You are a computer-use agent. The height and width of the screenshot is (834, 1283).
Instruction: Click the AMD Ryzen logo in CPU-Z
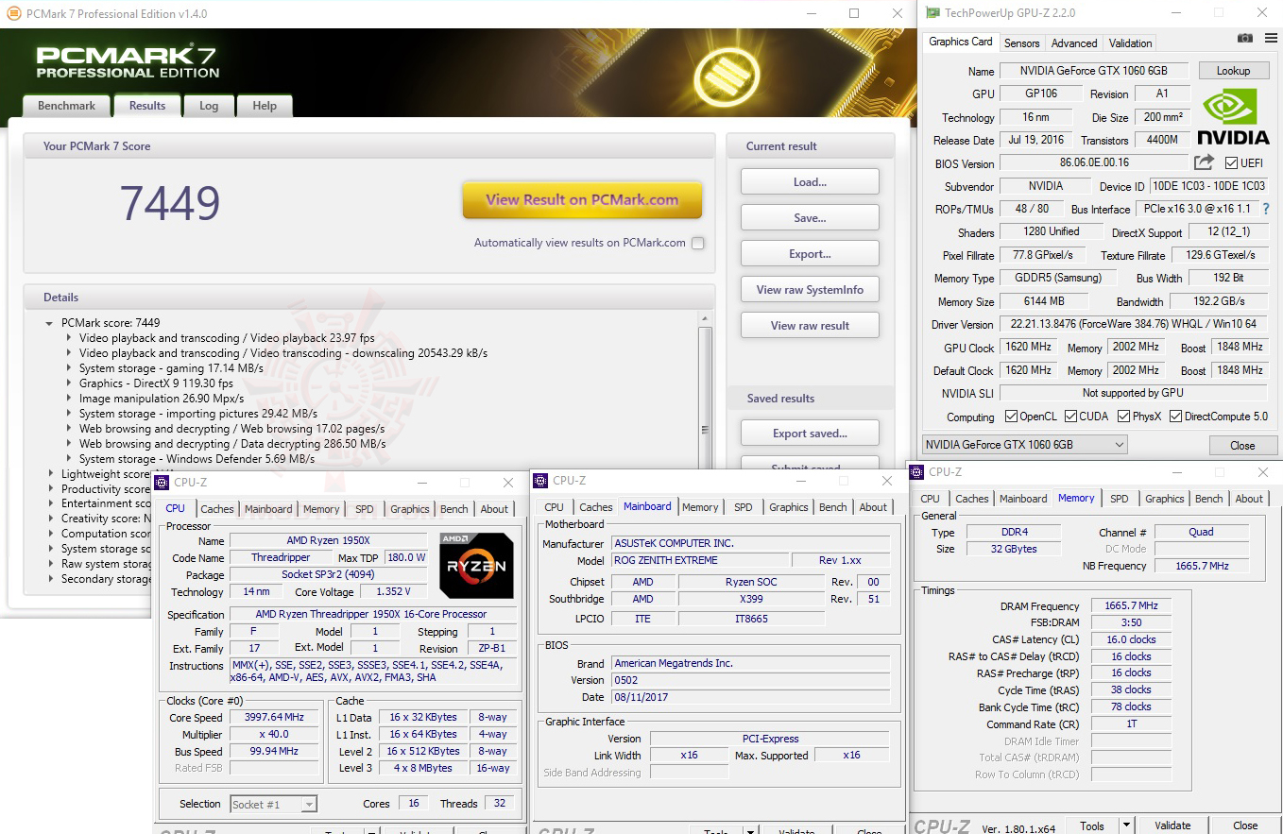click(477, 565)
